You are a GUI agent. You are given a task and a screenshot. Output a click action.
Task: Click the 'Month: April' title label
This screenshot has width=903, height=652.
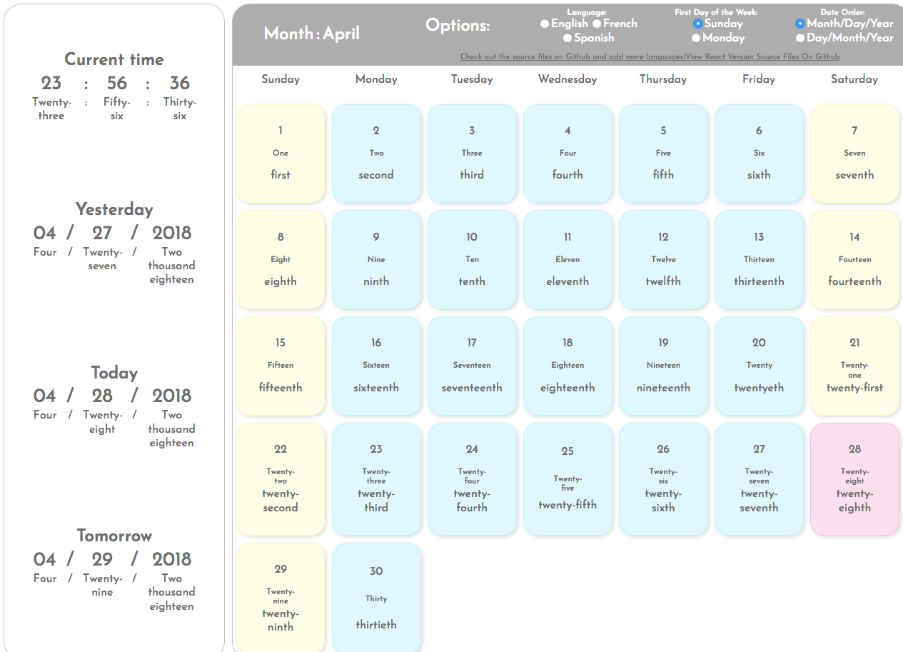[x=312, y=33]
